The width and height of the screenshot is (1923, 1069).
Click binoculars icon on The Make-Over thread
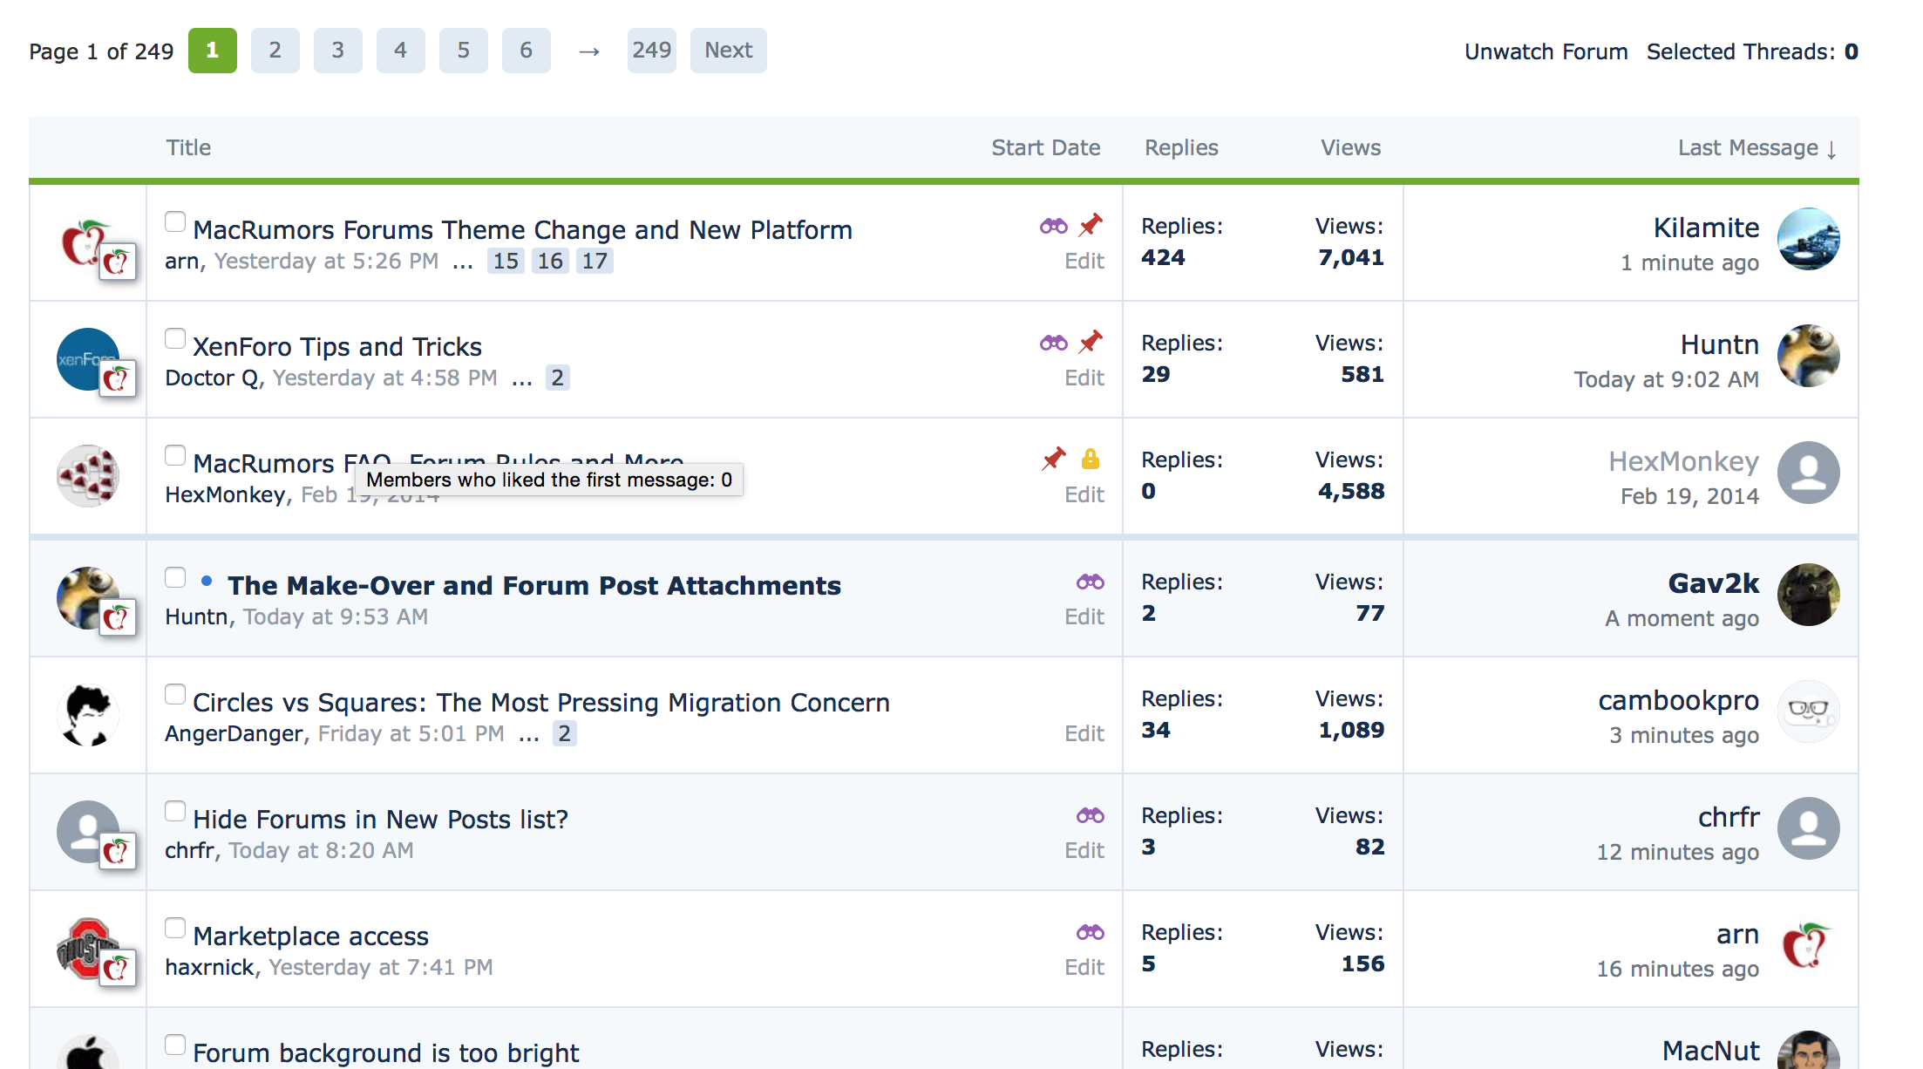1090,582
